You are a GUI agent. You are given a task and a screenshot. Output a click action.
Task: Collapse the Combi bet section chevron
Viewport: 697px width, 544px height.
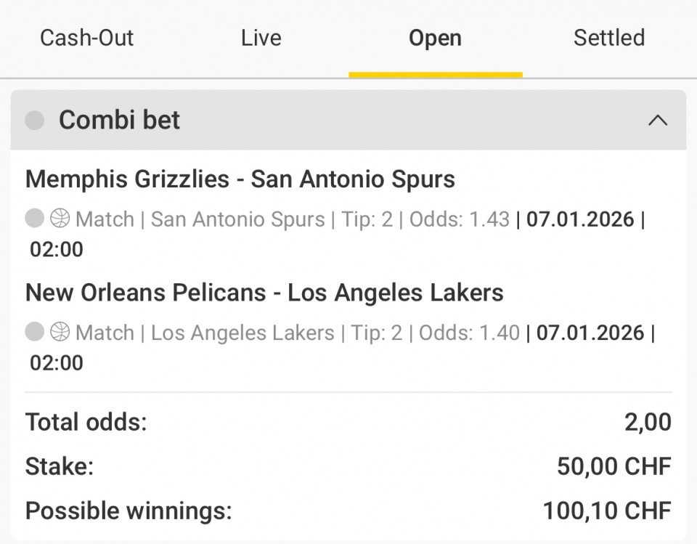[x=657, y=121]
